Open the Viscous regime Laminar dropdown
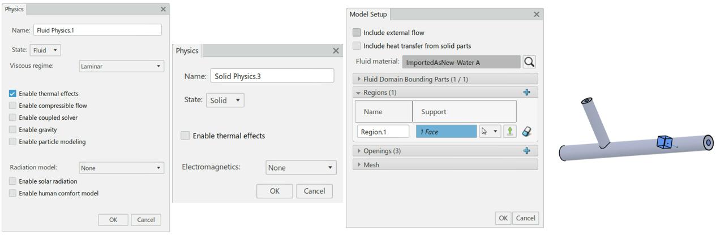Image resolution: width=716 pixels, height=235 pixels. 121,66
